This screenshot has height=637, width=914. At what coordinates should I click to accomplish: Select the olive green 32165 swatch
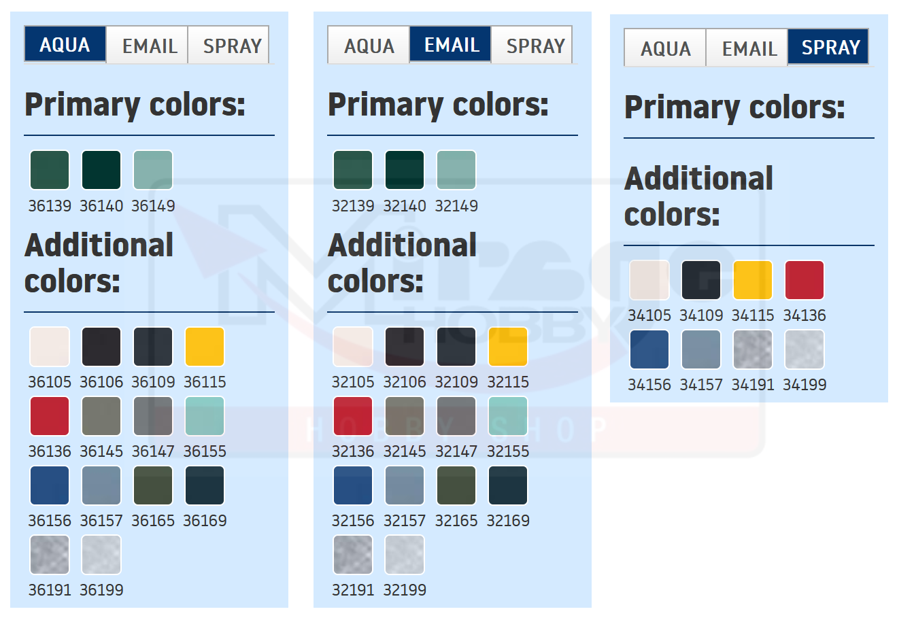[456, 485]
